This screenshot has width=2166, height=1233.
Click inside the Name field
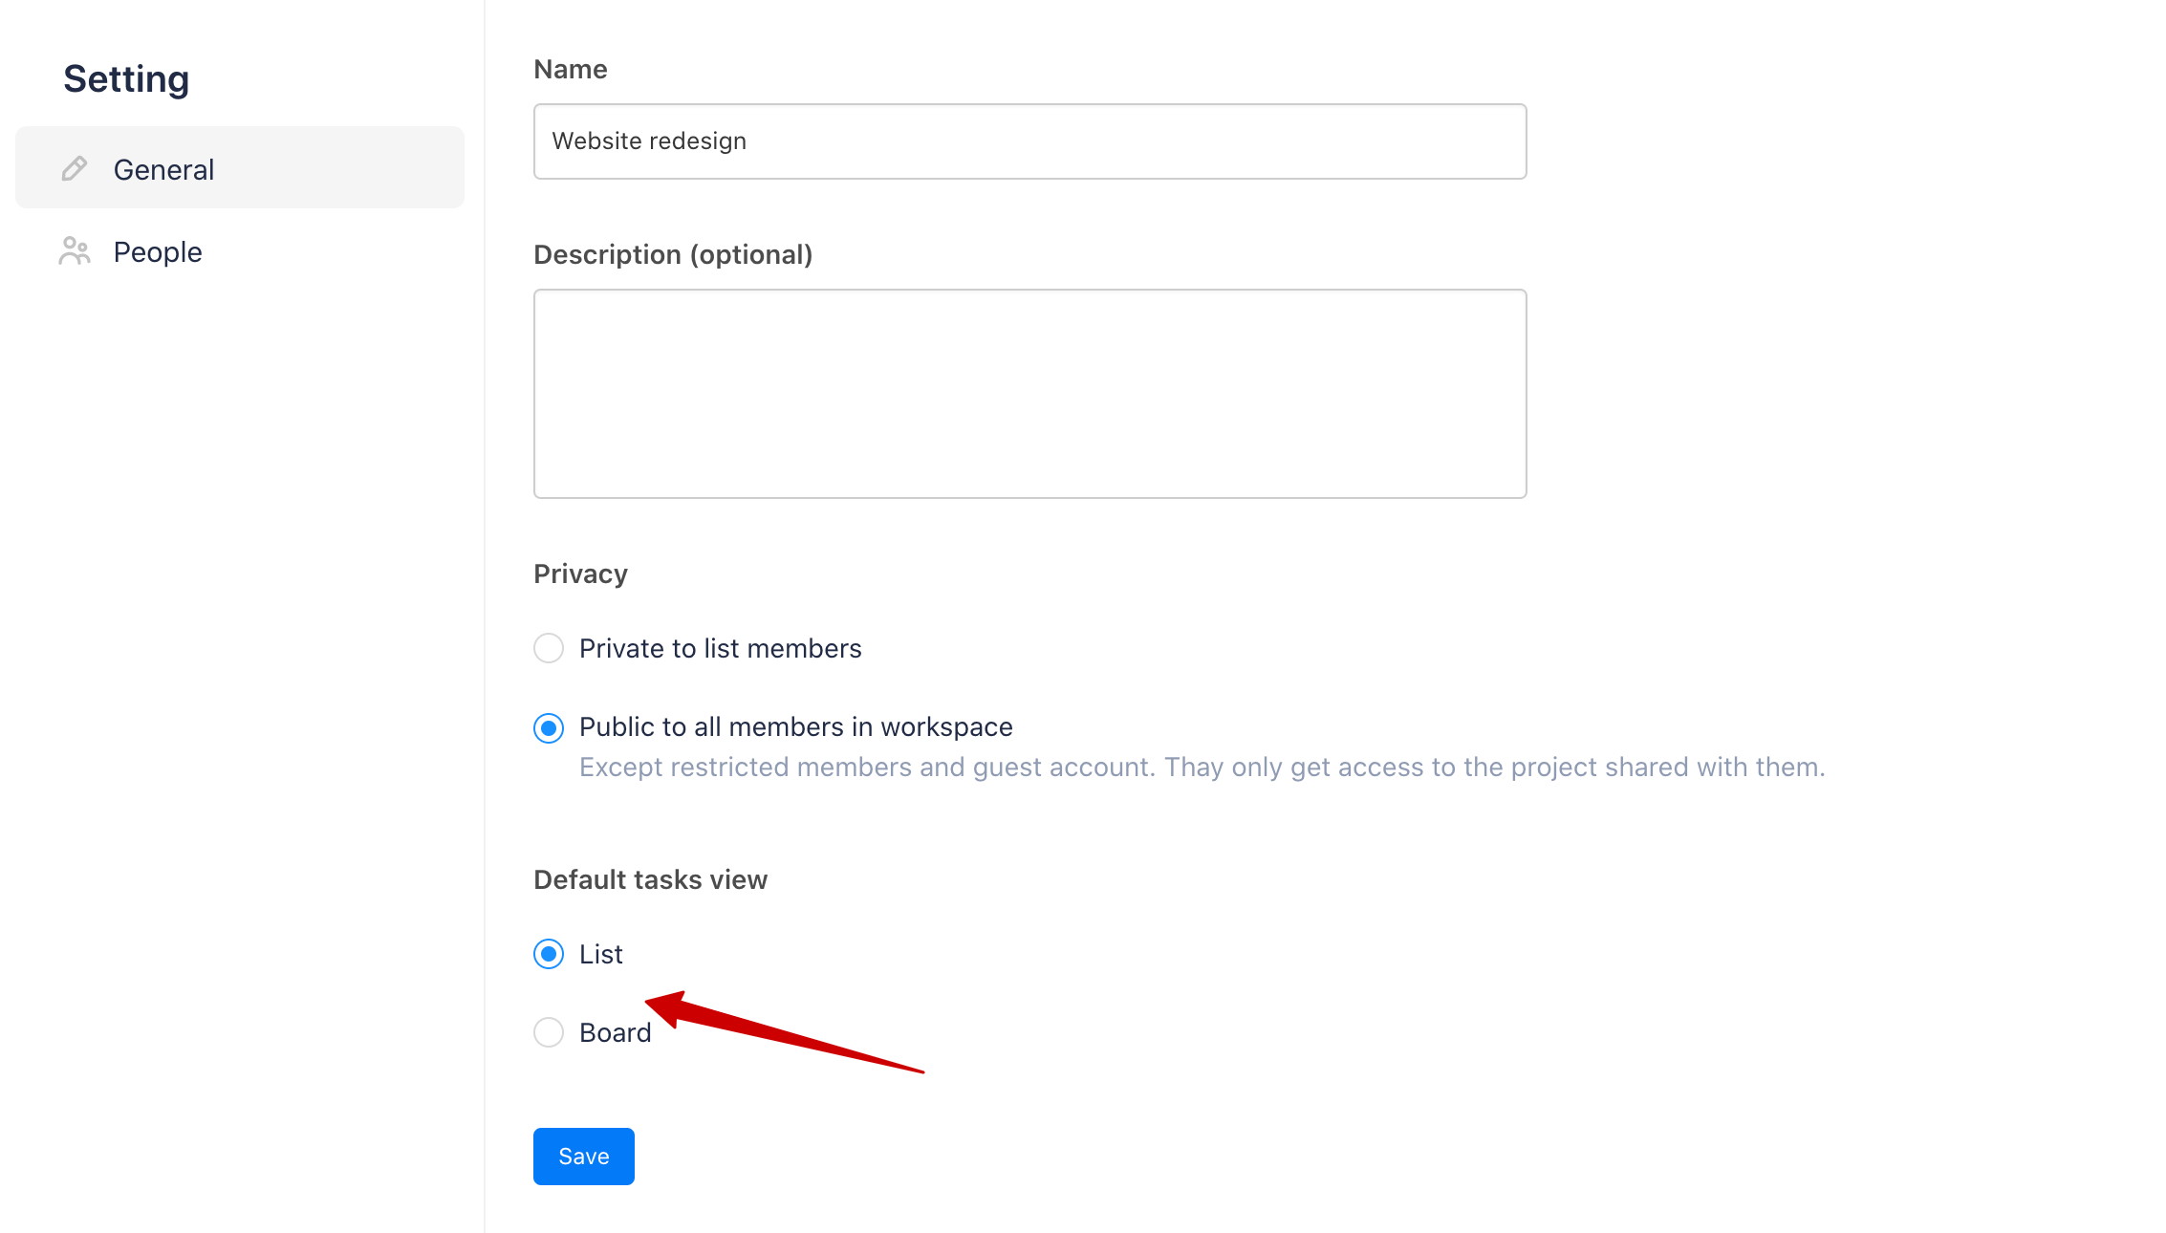[1029, 141]
